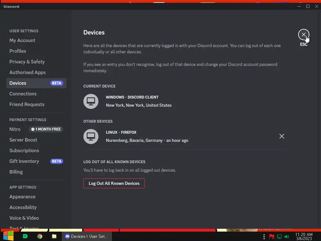Open Gift Inventory page
This screenshot has width=321, height=241.
tap(36, 161)
